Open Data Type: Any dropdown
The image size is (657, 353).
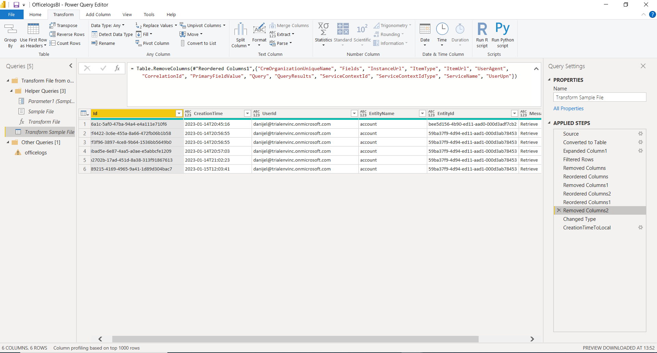coord(108,25)
